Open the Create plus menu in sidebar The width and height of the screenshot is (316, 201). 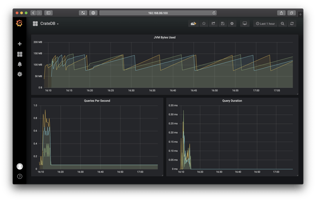[19, 44]
